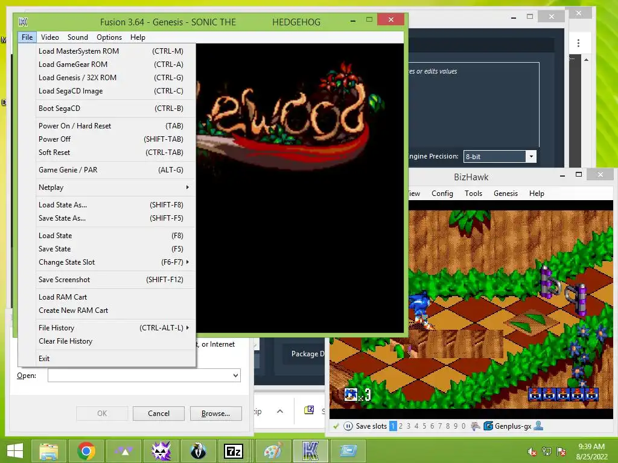This screenshot has height=463, width=618.
Task: Open the Config menu in BizHawk
Action: (442, 194)
